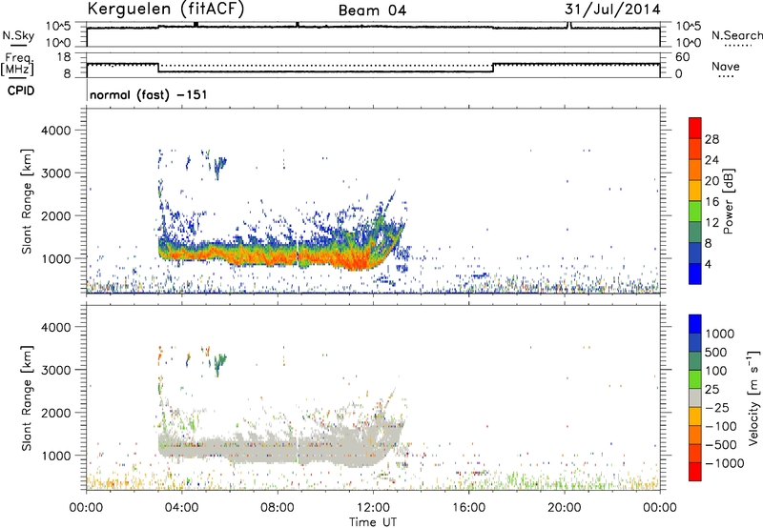This screenshot has height=528, width=763.
Task: Select the 500 label on Velocity colorbar
Action: tap(717, 352)
